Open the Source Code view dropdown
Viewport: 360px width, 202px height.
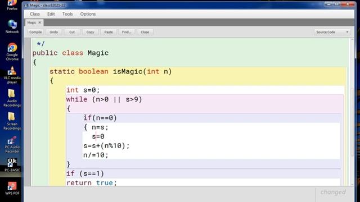(x=332, y=32)
